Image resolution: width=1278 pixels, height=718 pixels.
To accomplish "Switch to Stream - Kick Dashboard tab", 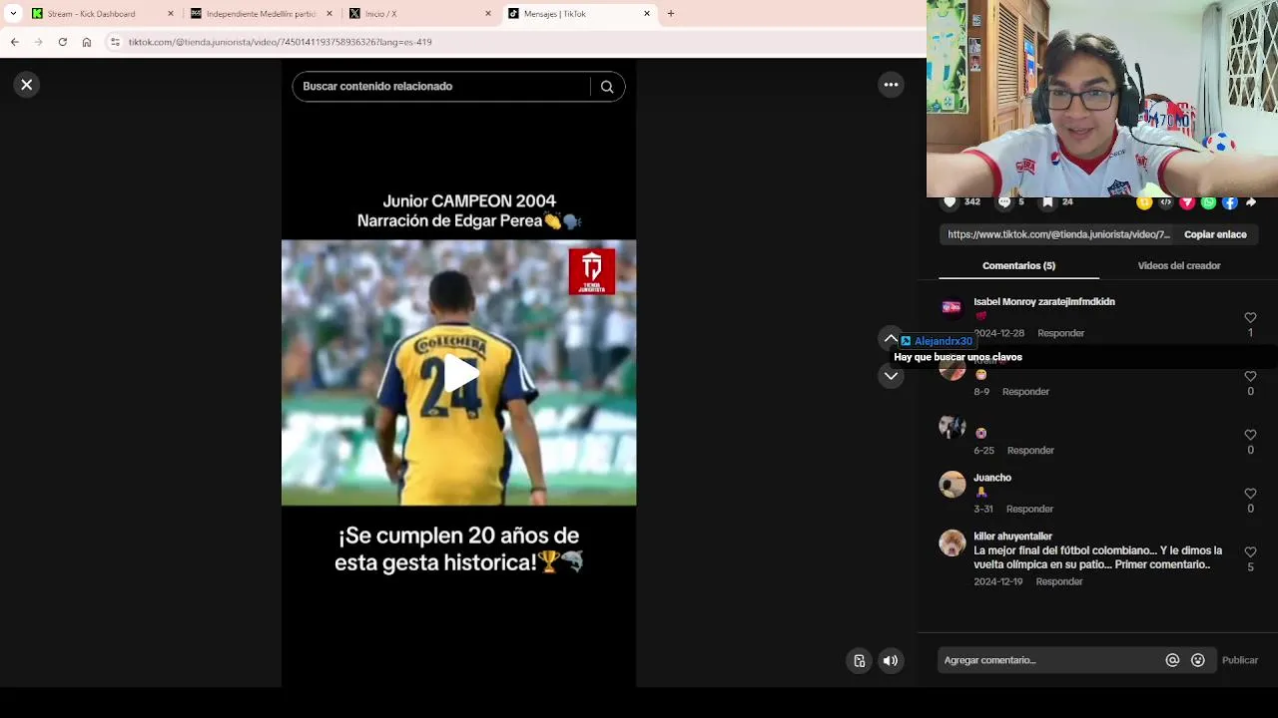I will click(x=100, y=14).
